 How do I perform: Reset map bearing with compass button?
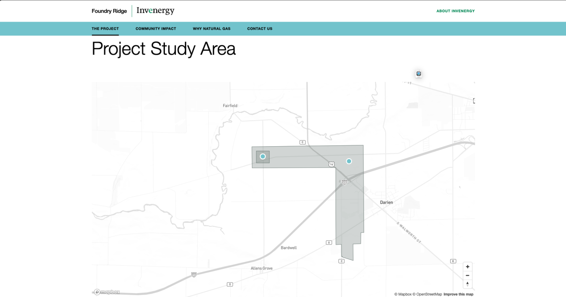pyautogui.click(x=467, y=284)
